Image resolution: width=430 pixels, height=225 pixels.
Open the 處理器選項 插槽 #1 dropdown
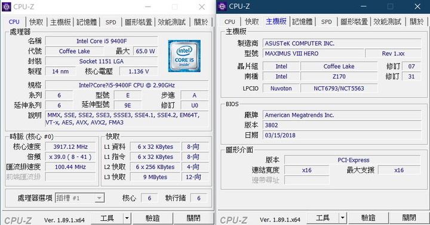[80, 198]
